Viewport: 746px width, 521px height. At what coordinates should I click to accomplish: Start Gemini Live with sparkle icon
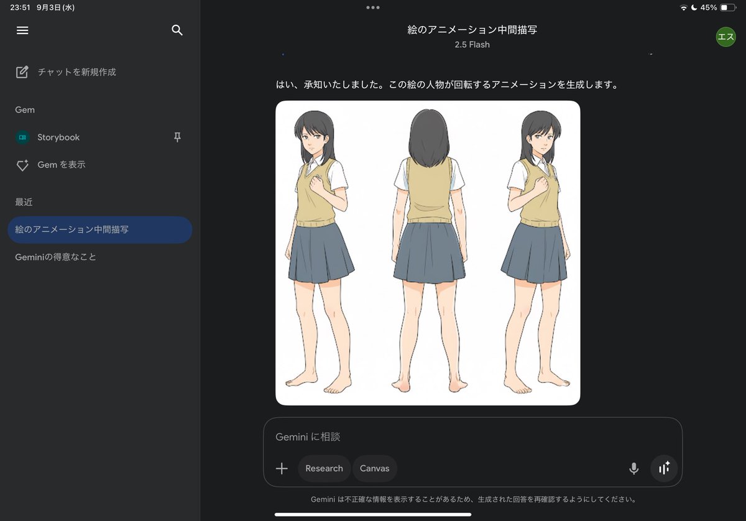664,469
